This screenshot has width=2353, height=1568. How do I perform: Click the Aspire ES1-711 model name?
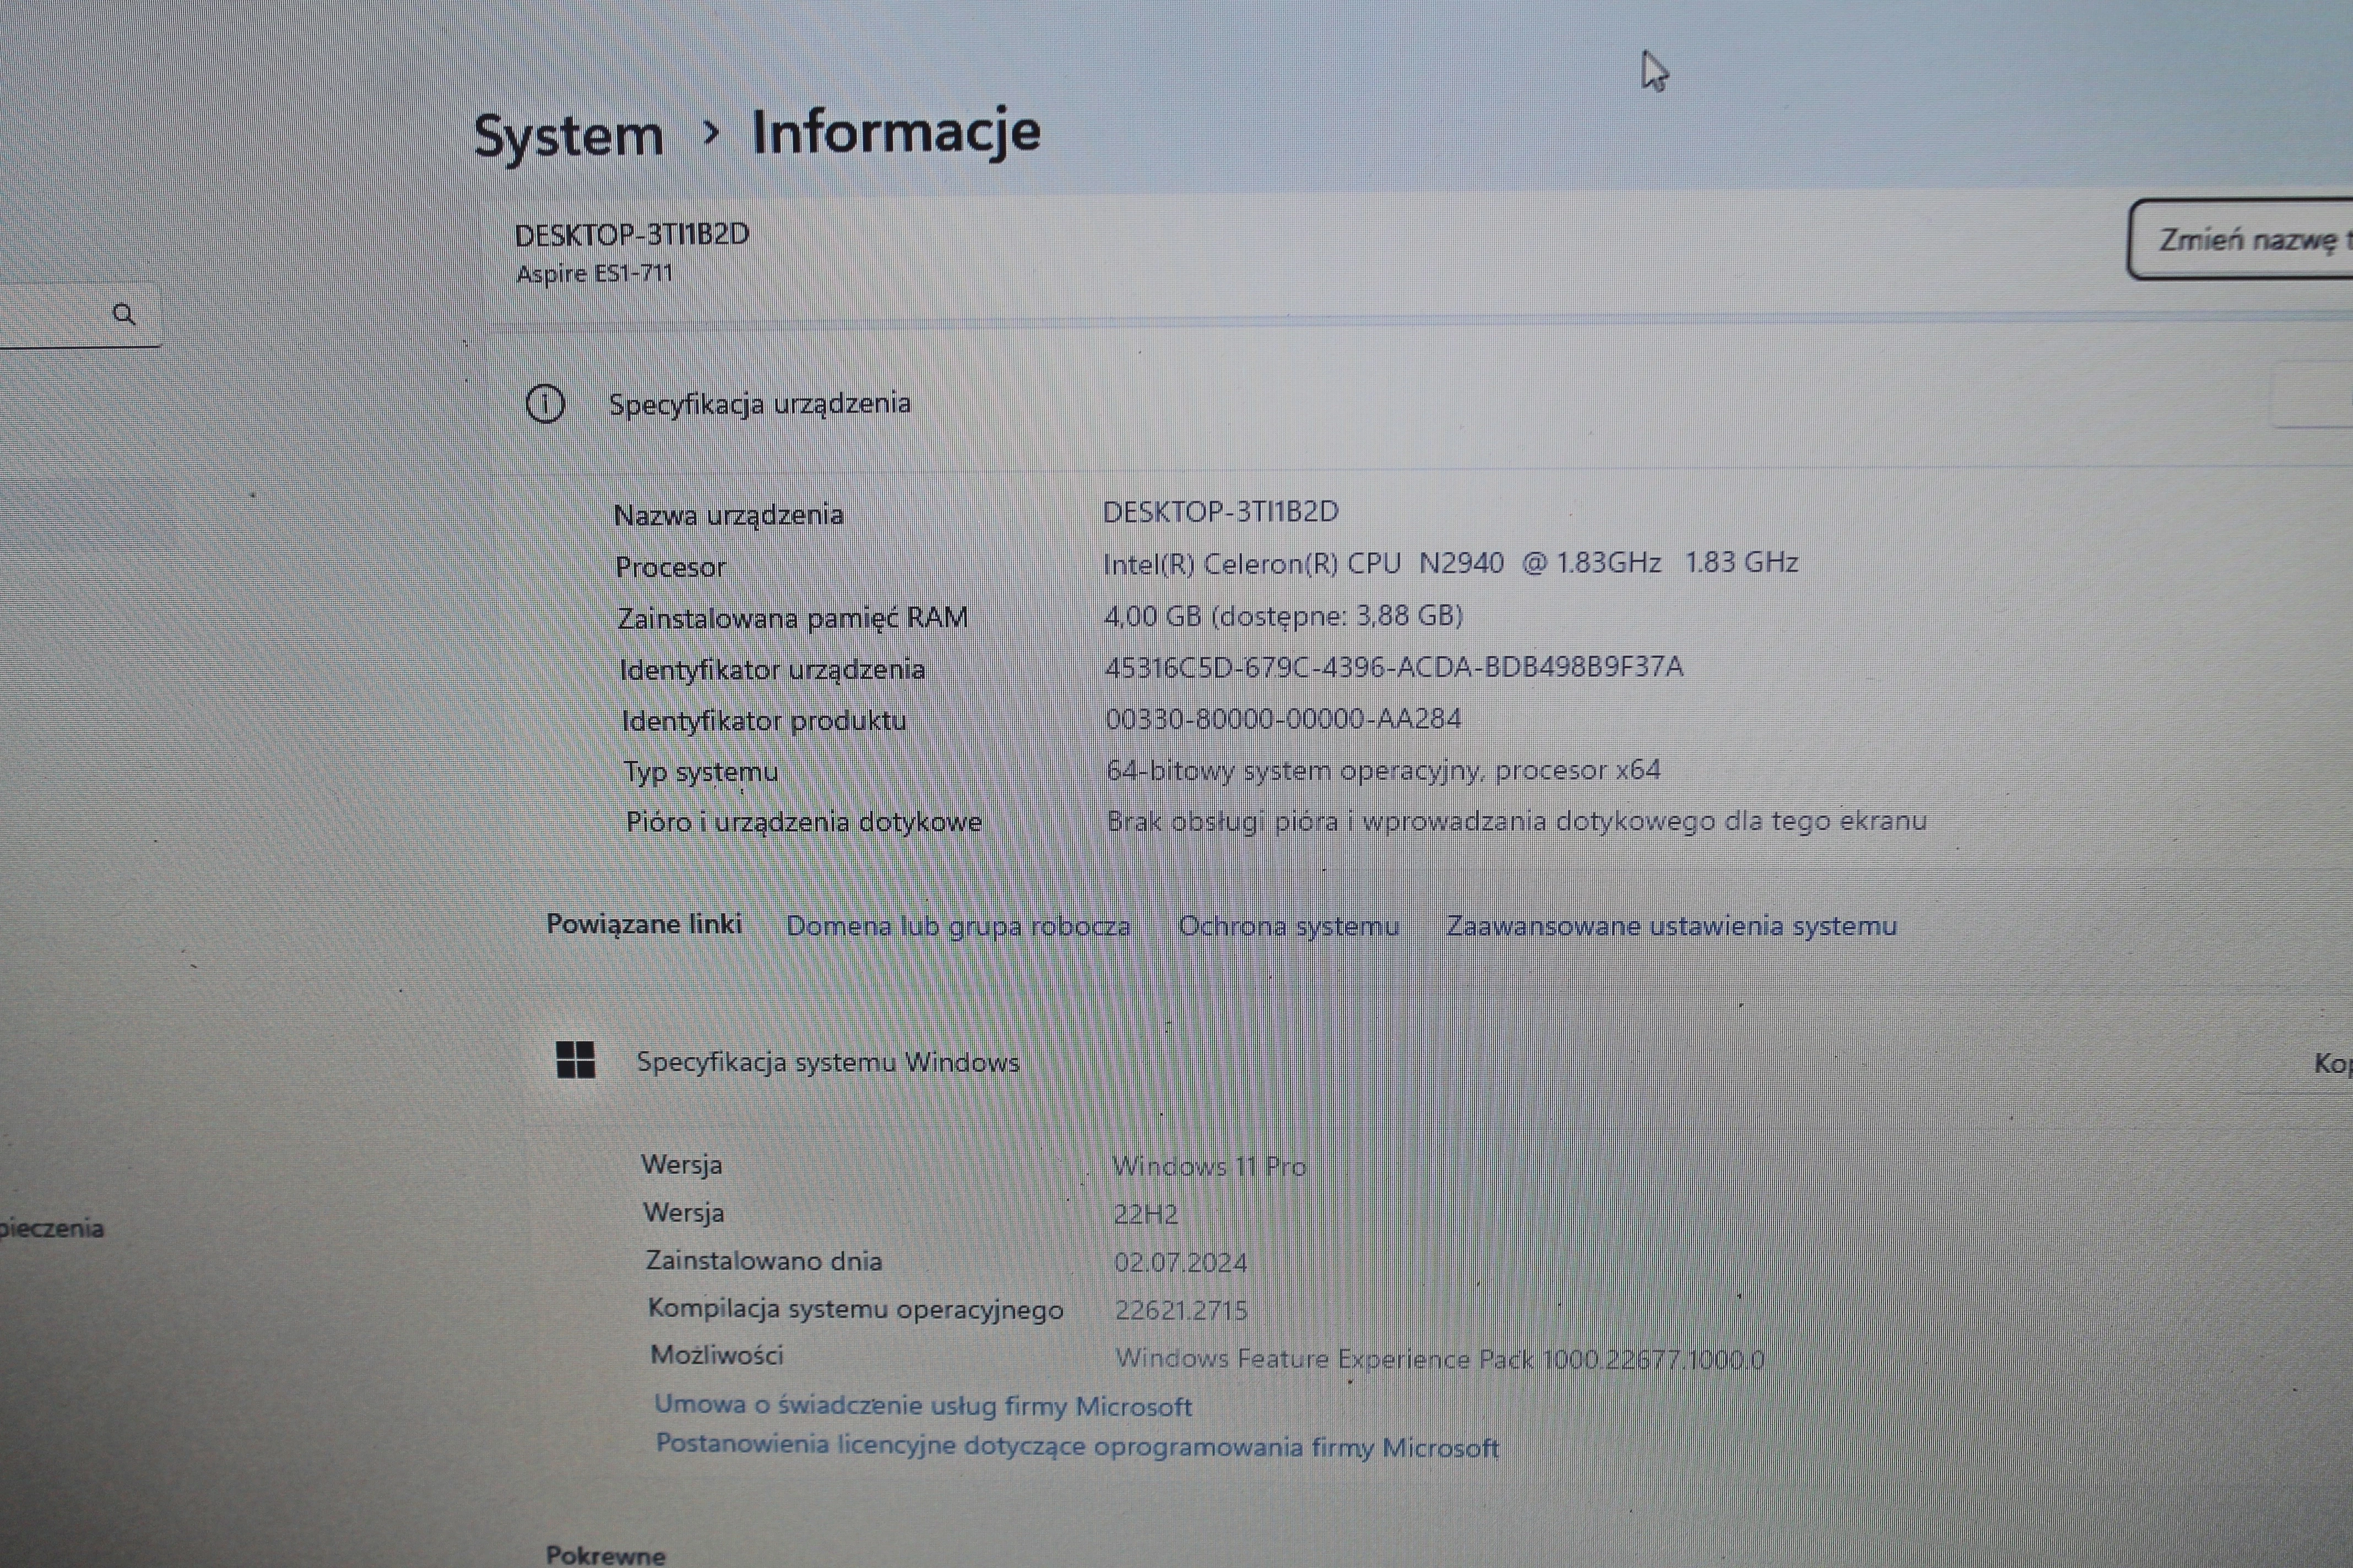pos(594,273)
